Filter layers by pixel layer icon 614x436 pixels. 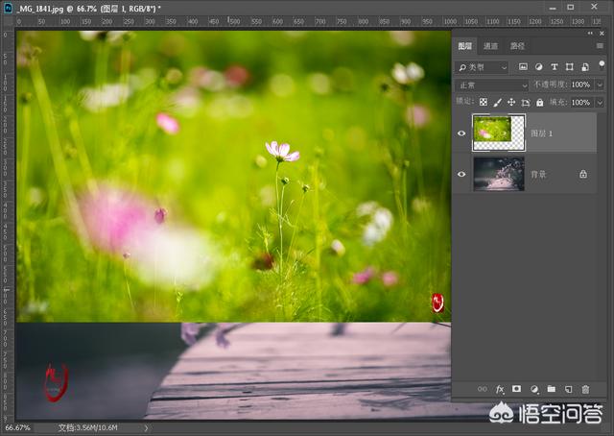coord(523,66)
